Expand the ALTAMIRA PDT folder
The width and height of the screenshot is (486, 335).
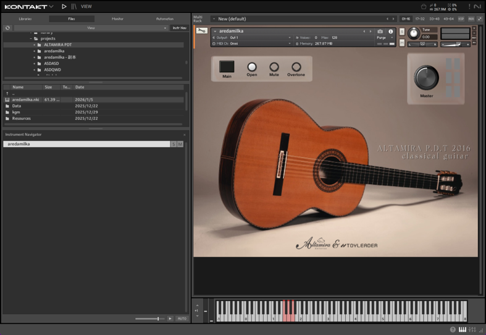tap(35, 45)
